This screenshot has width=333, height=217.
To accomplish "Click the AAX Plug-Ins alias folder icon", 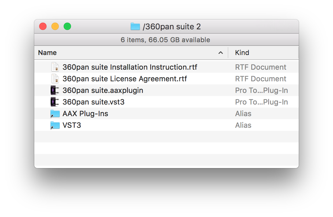I will pyautogui.click(x=55, y=114).
